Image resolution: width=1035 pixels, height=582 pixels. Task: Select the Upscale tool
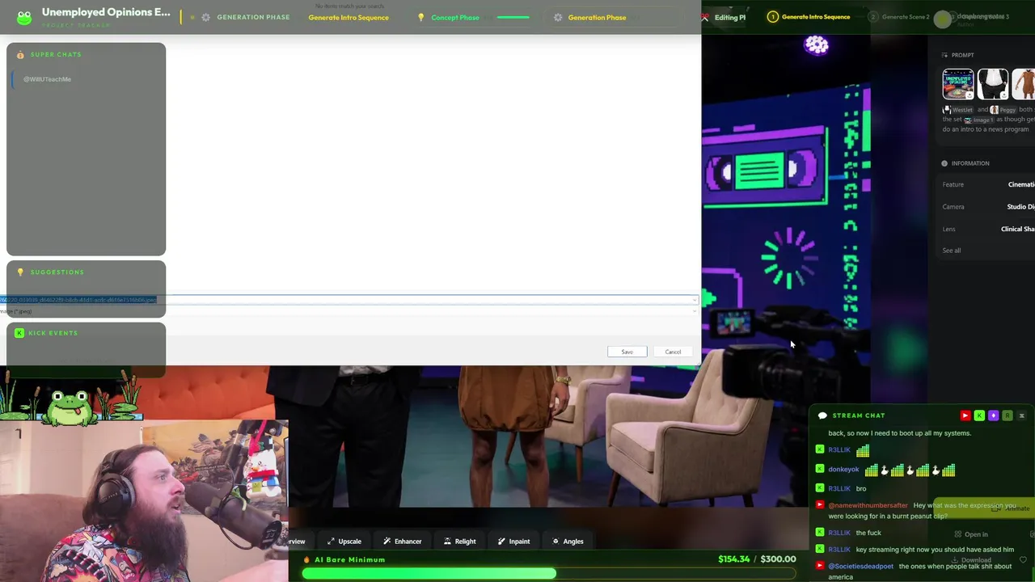pyautogui.click(x=344, y=542)
